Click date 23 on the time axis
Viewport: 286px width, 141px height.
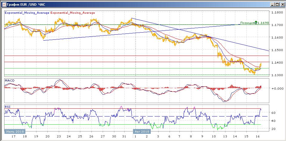tap(58, 136)
